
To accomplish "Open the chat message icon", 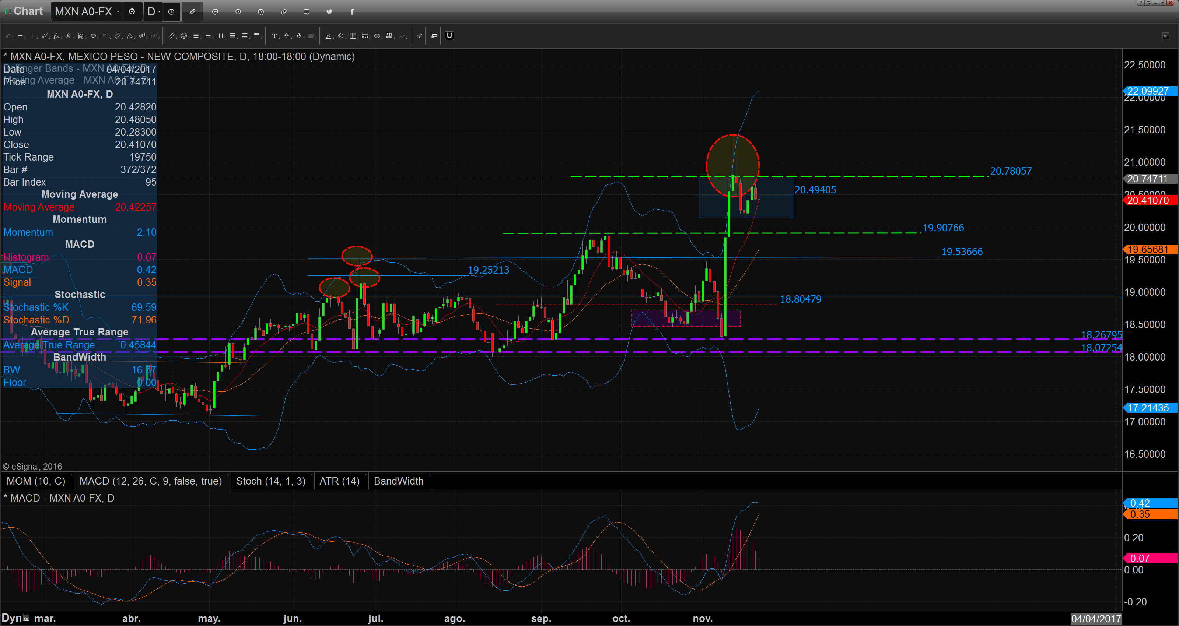I will pos(307,11).
